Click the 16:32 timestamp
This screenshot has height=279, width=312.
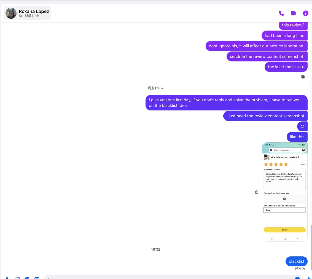(156, 249)
